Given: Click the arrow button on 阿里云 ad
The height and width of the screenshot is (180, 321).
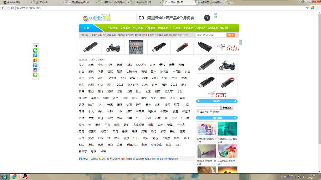Looking at the screenshot, I should (207, 18).
